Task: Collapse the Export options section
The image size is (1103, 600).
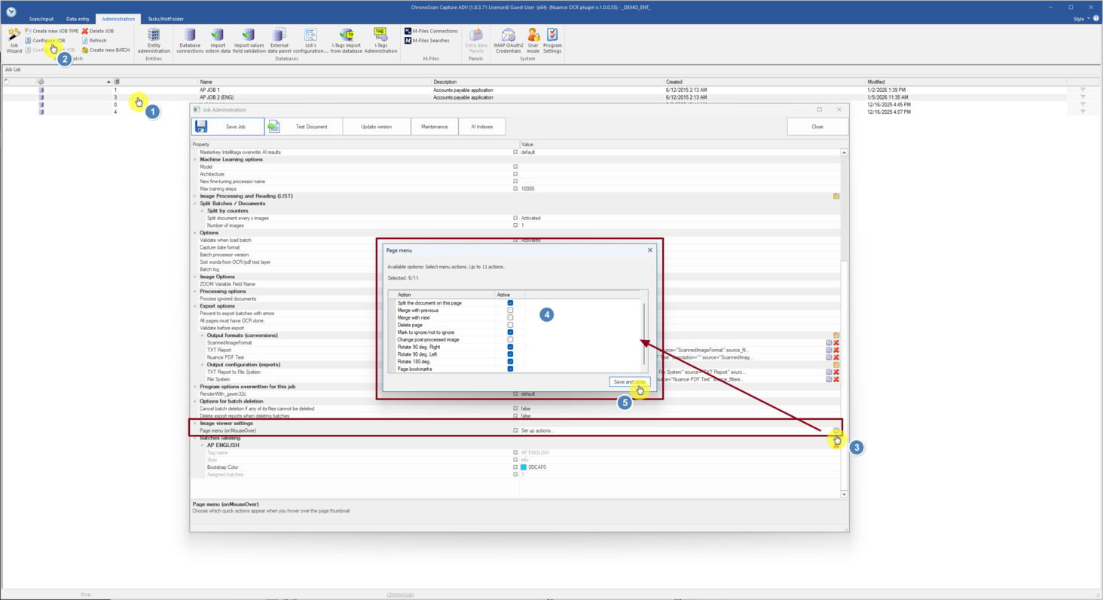Action: coord(195,306)
